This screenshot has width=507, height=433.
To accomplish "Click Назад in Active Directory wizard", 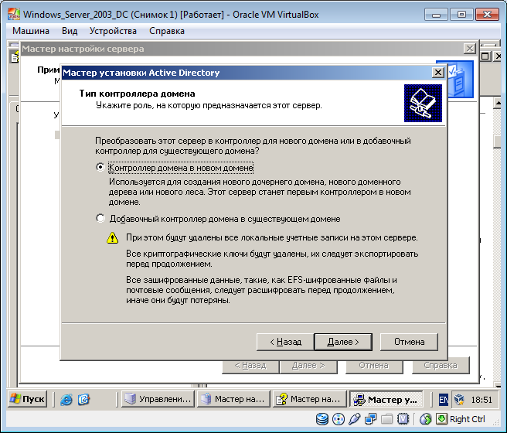I will coord(285,342).
